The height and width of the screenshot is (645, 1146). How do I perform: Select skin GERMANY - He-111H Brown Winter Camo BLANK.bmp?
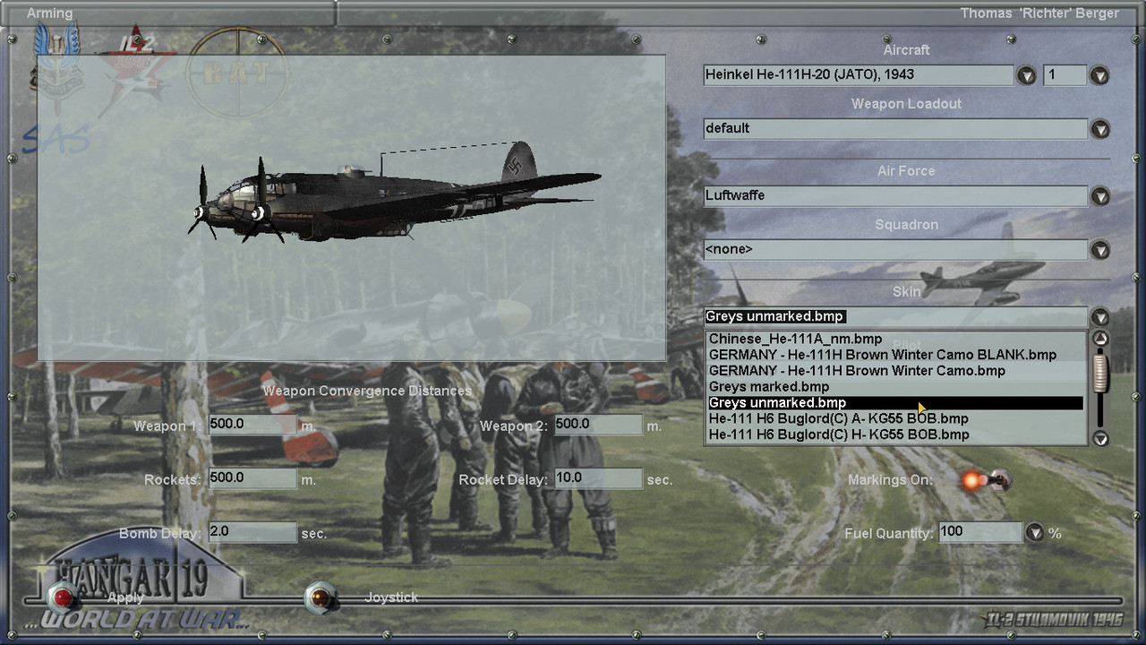coord(895,355)
